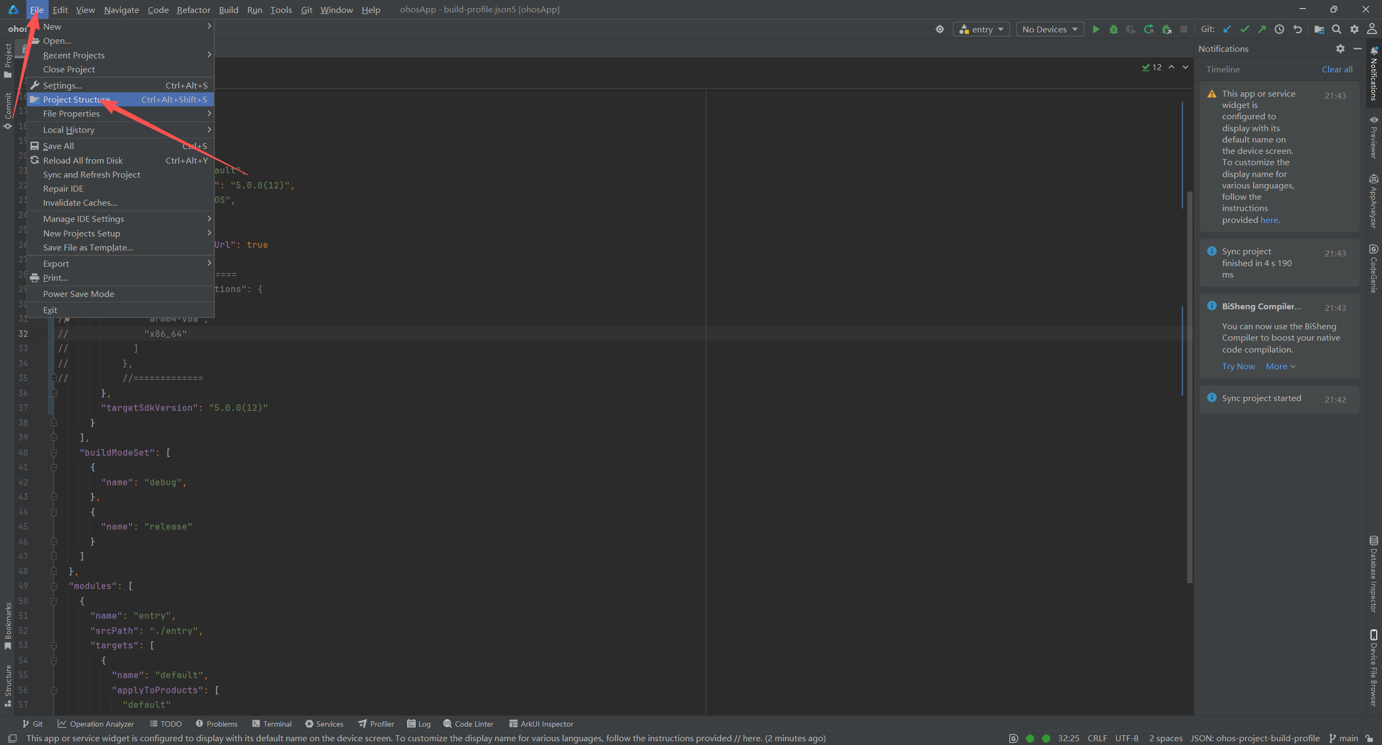
Task: Expand the More option in BiSheng notification
Action: tap(1280, 367)
